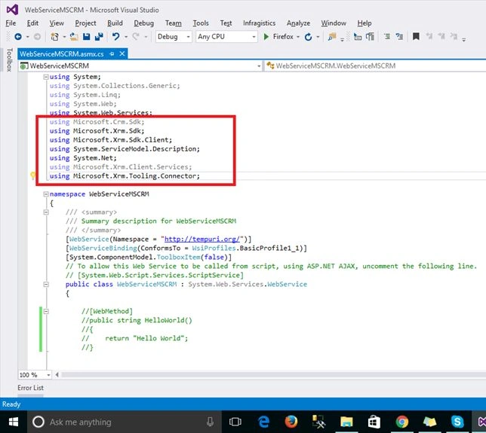486x433 pixels.
Task: Click the Windows Start button
Action: pos(14,422)
